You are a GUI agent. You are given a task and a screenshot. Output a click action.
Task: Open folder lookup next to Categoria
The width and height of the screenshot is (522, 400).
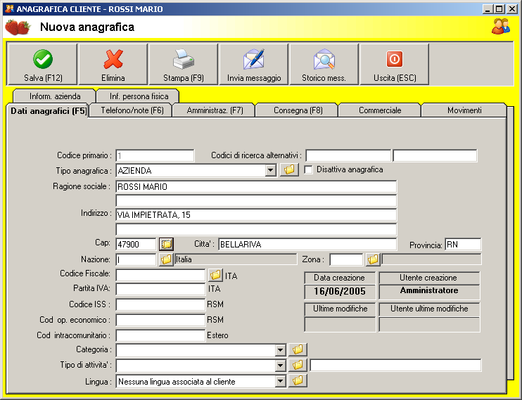(x=298, y=349)
